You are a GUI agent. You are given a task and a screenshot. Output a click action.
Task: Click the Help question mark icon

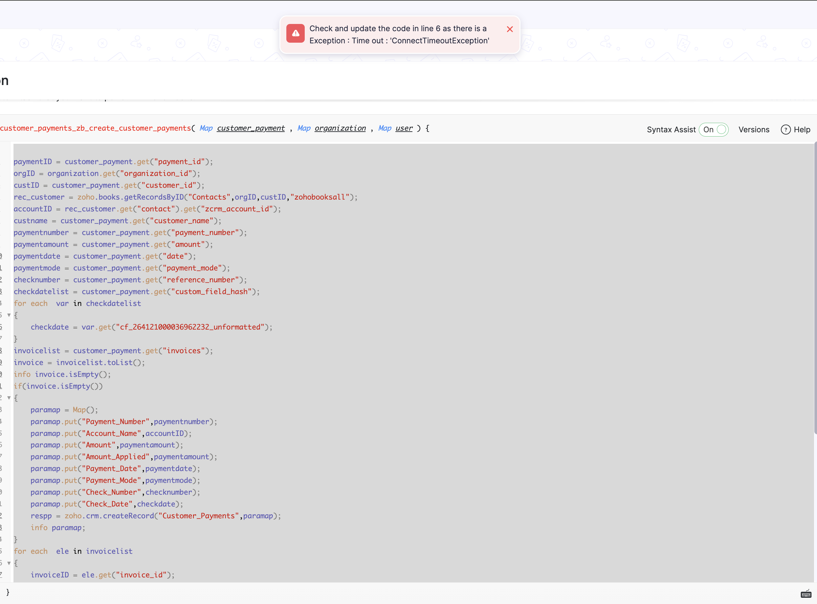pyautogui.click(x=785, y=129)
